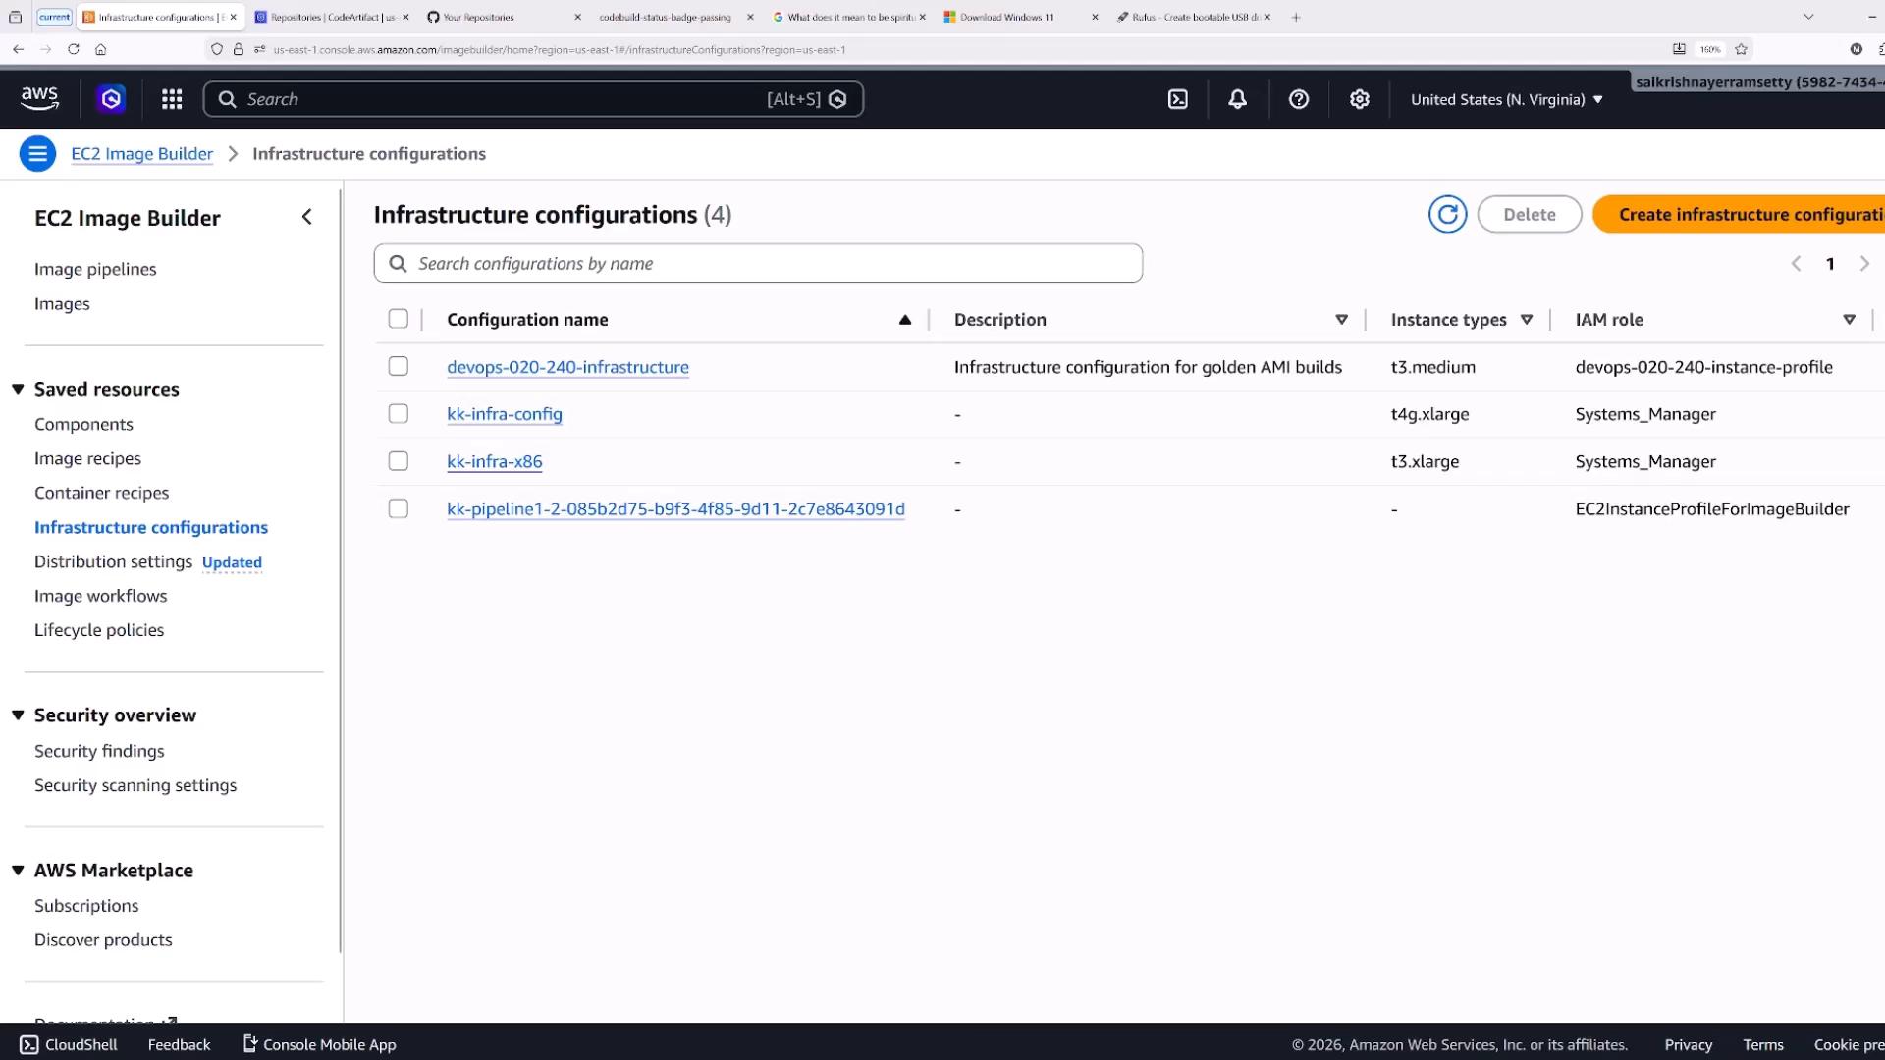This screenshot has height=1060, width=1885.
Task: Sort by IAM role column arrow
Action: 1849,320
